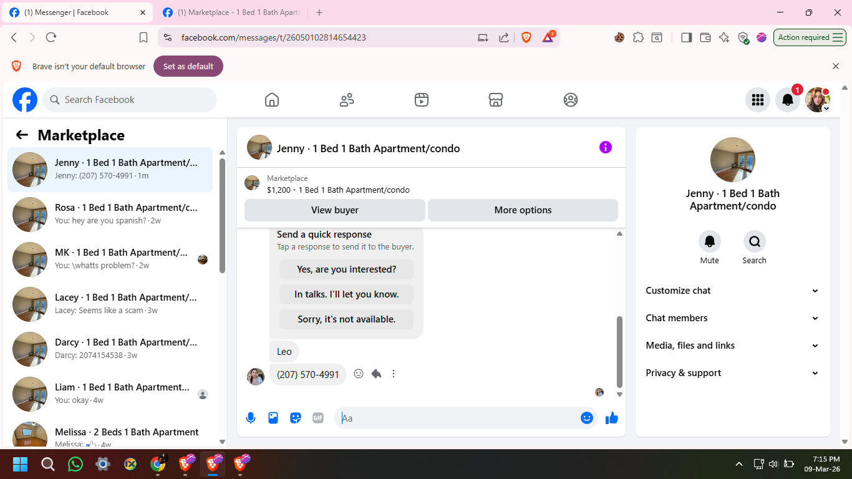The image size is (852, 479).
Task: Send a thumbs up like
Action: pyautogui.click(x=612, y=418)
